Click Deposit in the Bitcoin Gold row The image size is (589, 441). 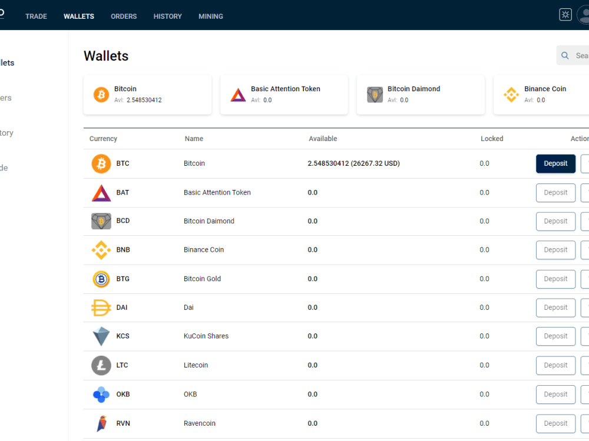pyautogui.click(x=555, y=279)
